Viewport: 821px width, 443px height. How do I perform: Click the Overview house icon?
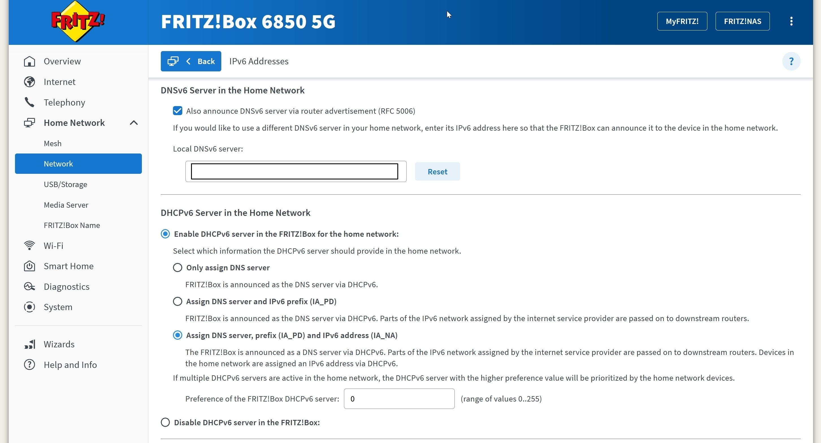(29, 61)
